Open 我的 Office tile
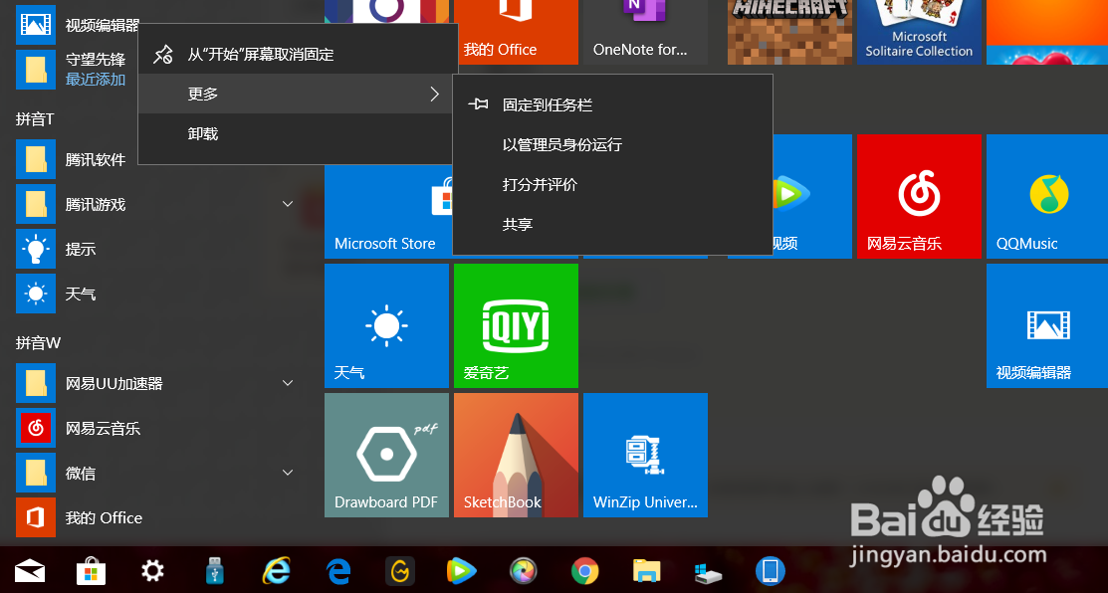This screenshot has height=593, width=1108. pyautogui.click(x=516, y=33)
